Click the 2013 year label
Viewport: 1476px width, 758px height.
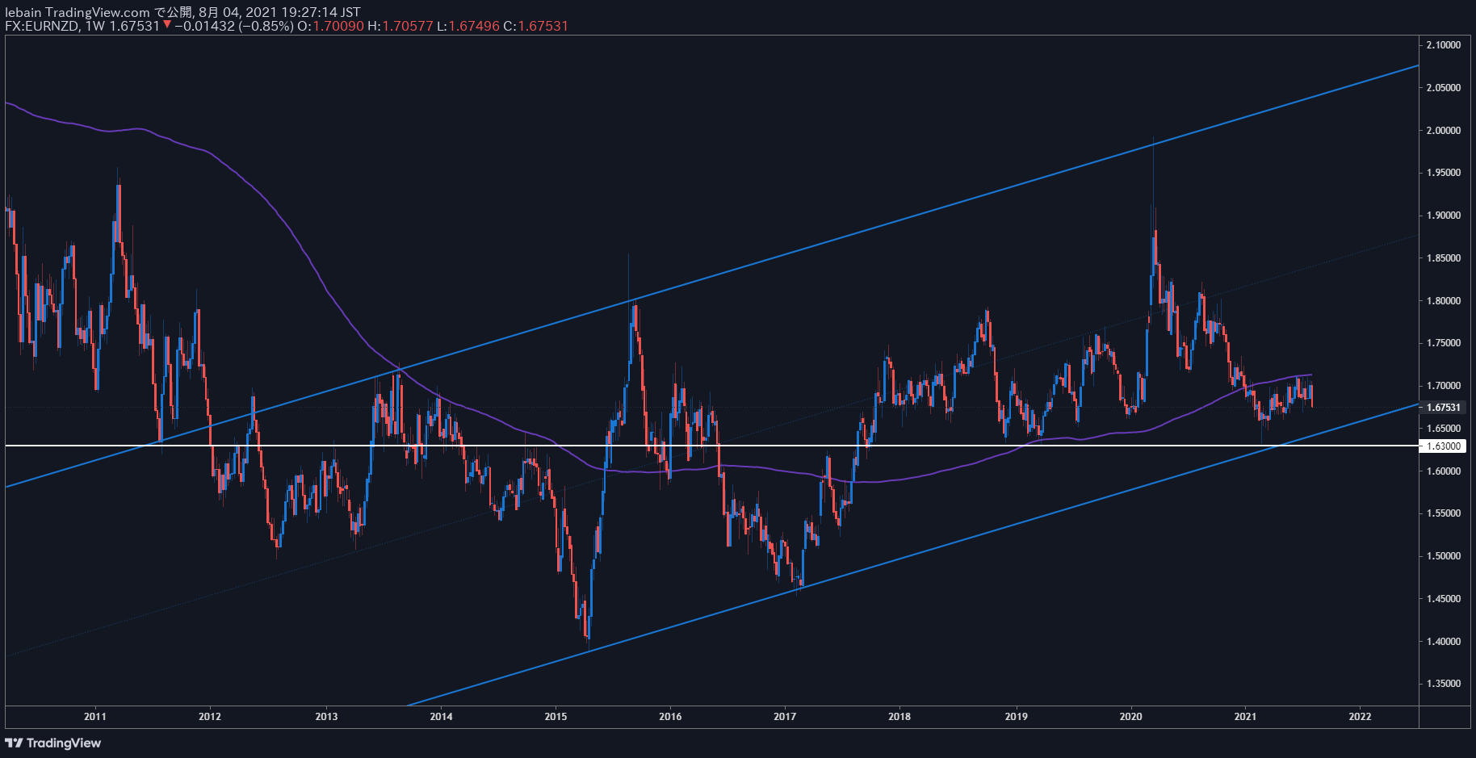tap(326, 716)
